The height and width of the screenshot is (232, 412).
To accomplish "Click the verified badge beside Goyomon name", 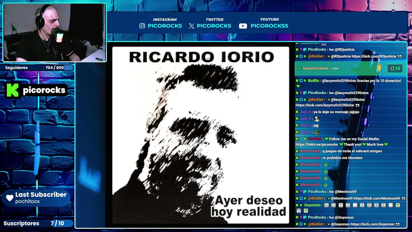I will coord(301,205).
